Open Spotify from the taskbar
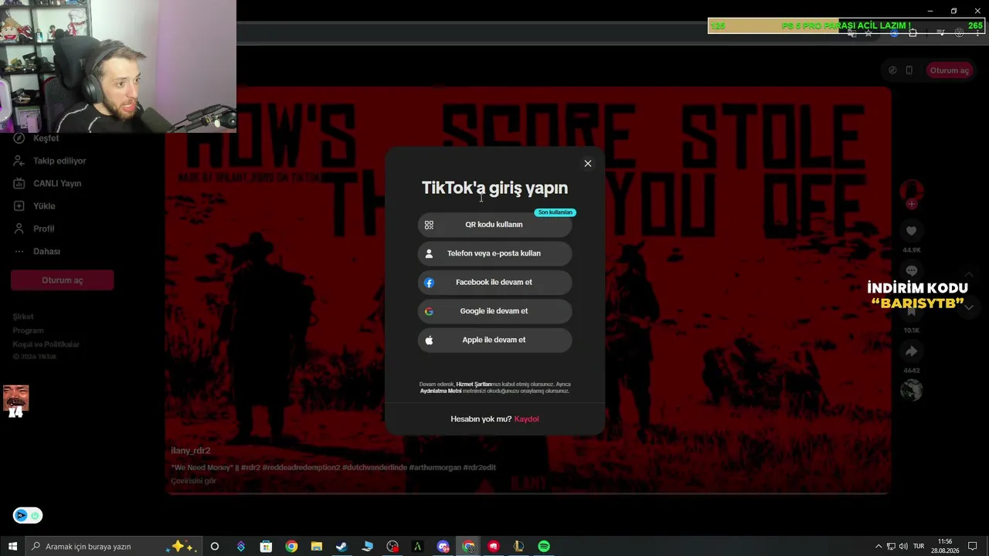The image size is (989, 556). click(544, 547)
